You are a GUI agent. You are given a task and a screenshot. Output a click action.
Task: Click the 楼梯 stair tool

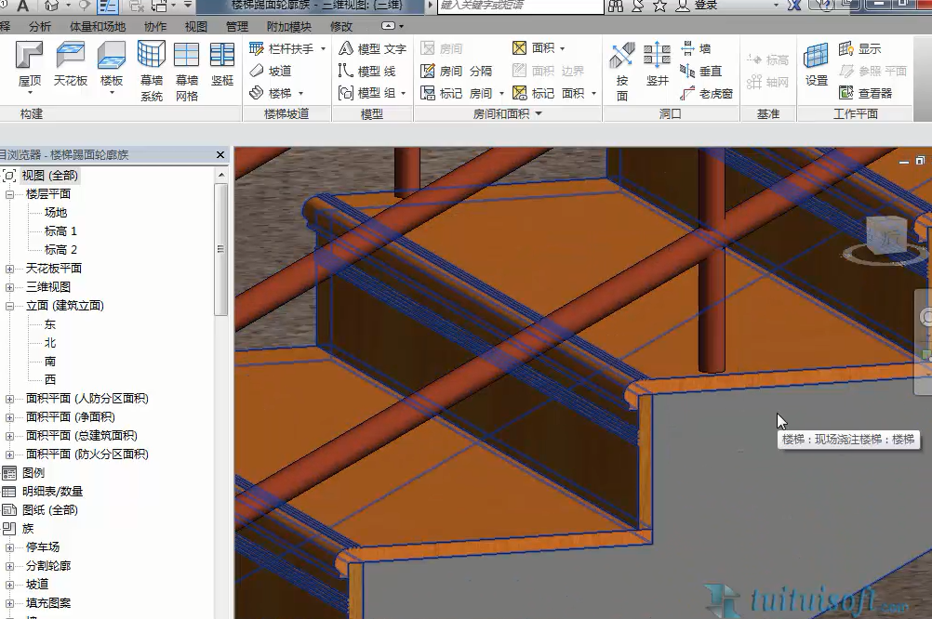coord(271,93)
